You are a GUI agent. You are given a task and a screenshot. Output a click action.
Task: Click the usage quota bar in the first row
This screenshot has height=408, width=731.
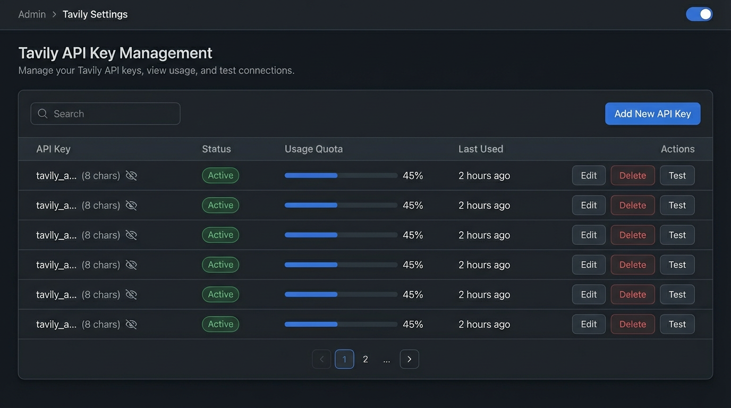[341, 175]
